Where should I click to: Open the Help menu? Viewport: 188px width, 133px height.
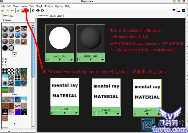(68, 6)
